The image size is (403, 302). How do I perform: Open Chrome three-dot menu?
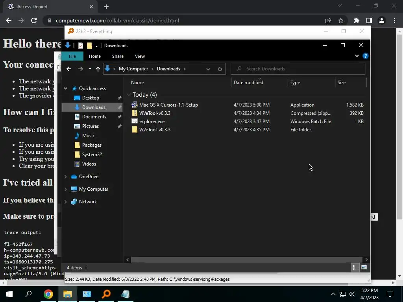click(x=394, y=20)
